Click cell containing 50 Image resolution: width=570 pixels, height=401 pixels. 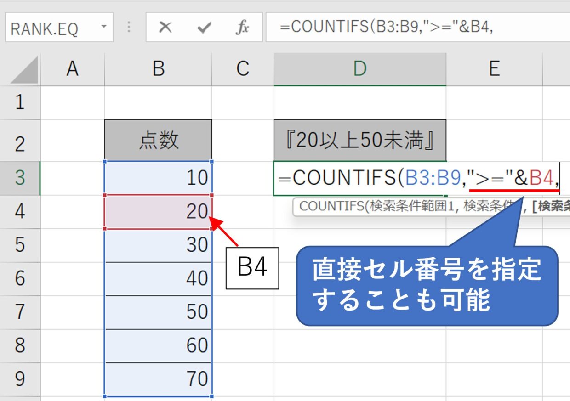158,312
